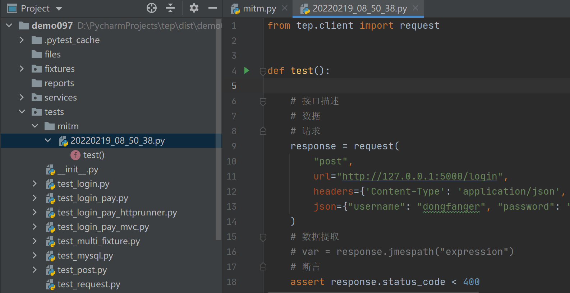Hide the Project panel with minus icon
570x293 pixels.
(213, 8)
